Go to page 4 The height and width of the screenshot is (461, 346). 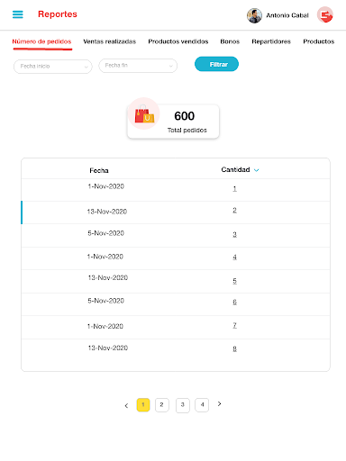tap(202, 405)
